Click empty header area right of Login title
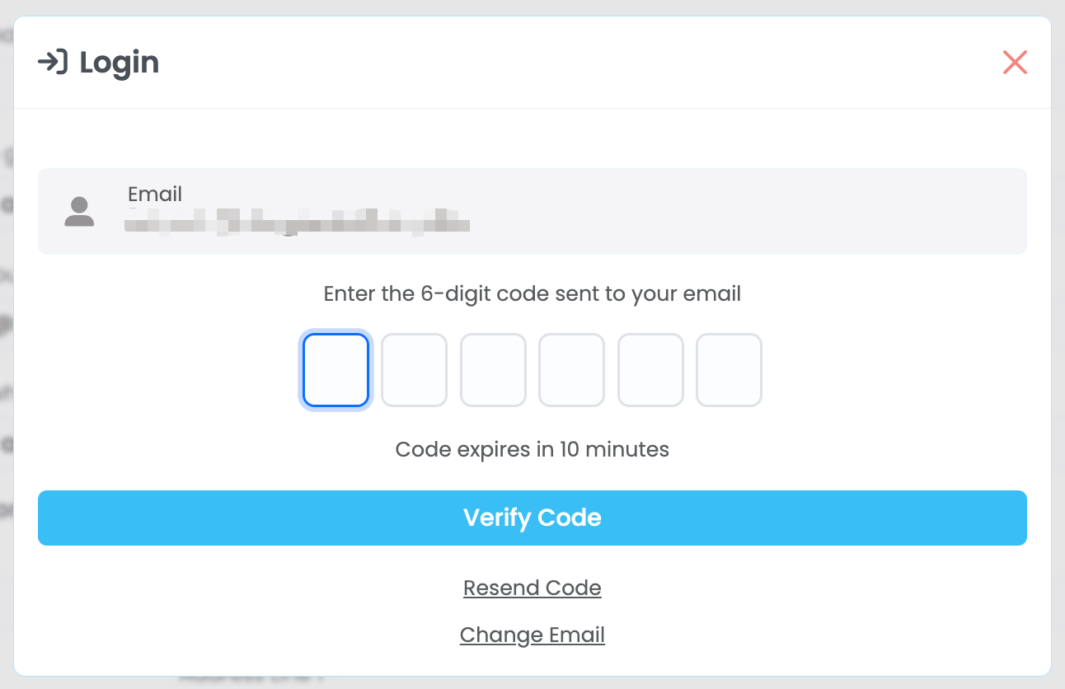Viewport: 1065px width, 689px height. click(x=577, y=63)
